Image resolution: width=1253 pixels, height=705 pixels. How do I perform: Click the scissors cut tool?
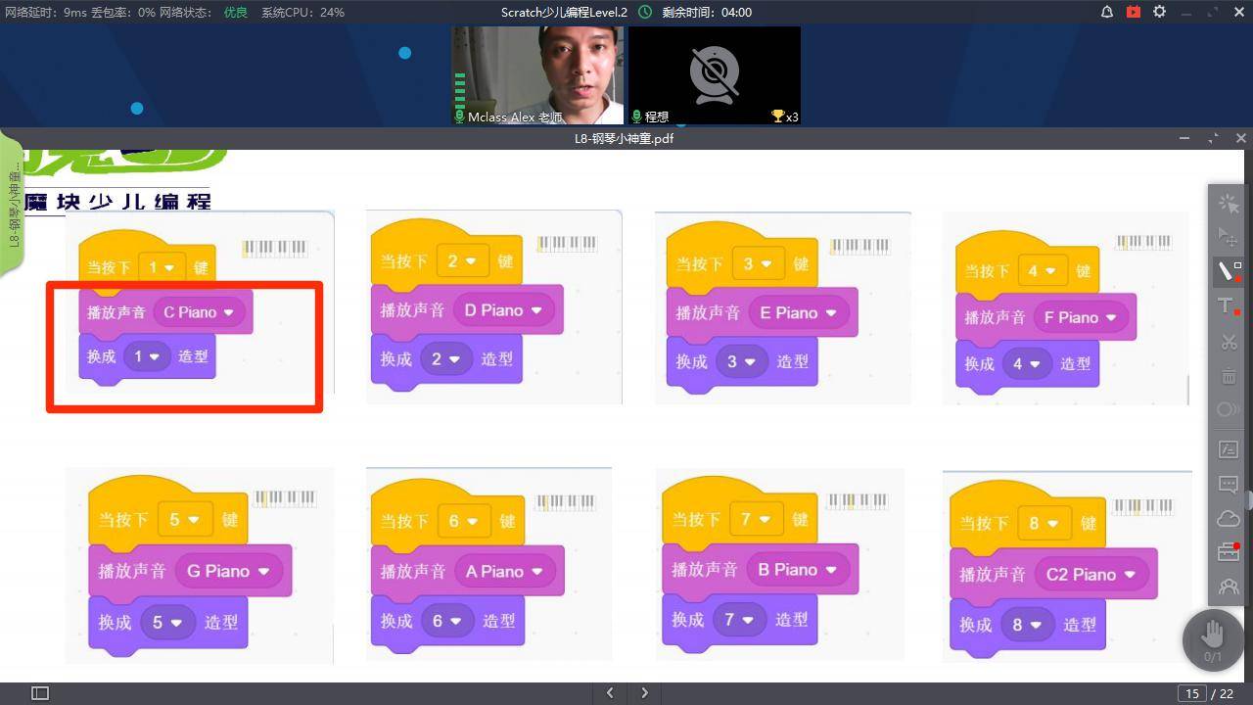[x=1228, y=342]
